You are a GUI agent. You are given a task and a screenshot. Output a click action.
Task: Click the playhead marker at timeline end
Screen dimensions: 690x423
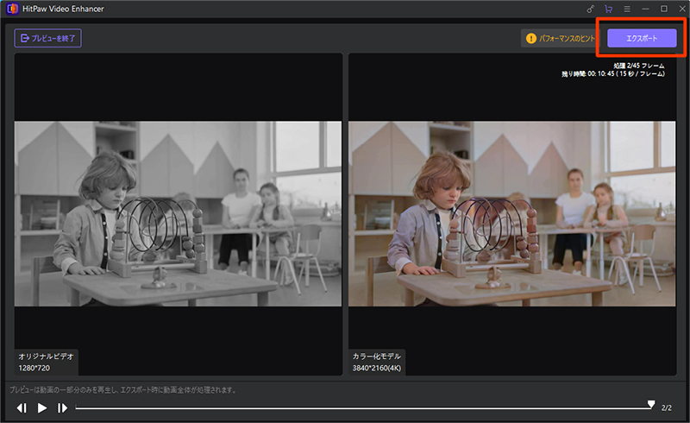(x=651, y=405)
